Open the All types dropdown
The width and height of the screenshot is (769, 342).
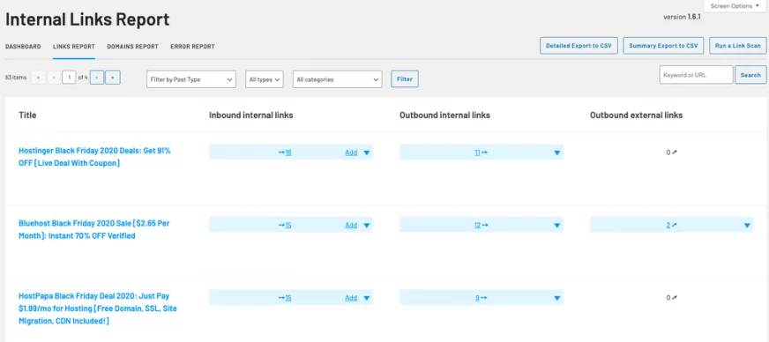(265, 79)
